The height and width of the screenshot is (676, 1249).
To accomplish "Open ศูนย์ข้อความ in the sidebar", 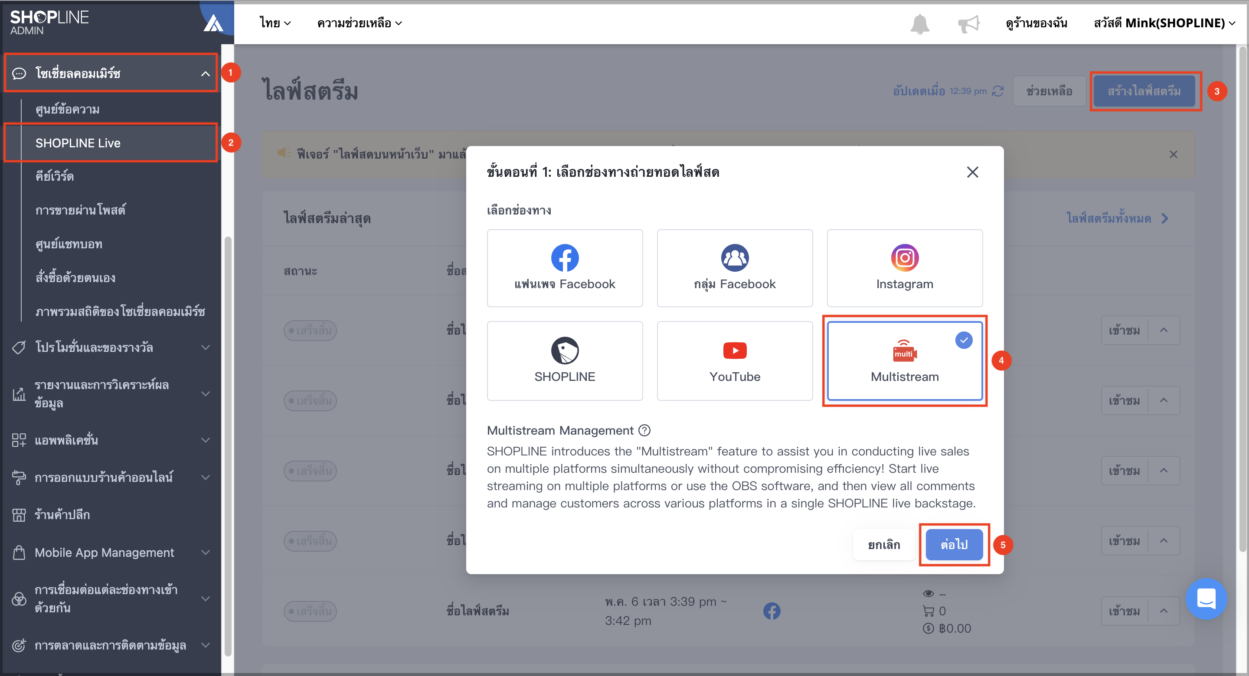I will tap(67, 110).
